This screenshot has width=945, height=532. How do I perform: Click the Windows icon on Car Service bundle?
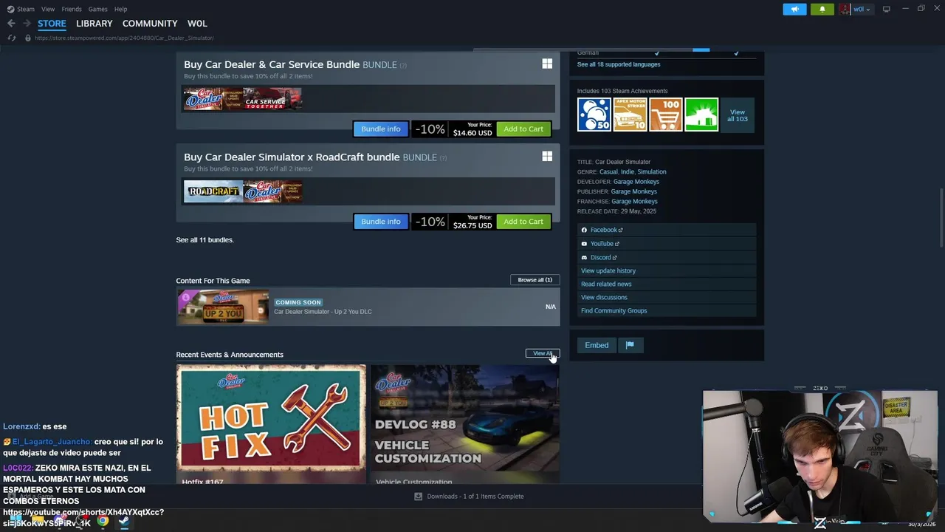click(x=547, y=64)
